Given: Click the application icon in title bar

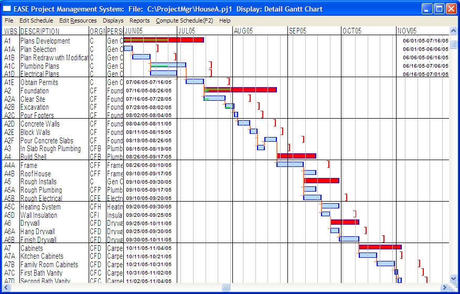Looking at the screenshot, I should tap(7, 9).
